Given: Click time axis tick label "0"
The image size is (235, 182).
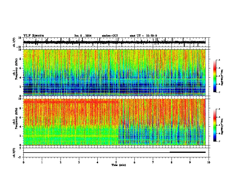Looking at the screenshot, I should [23, 162].
